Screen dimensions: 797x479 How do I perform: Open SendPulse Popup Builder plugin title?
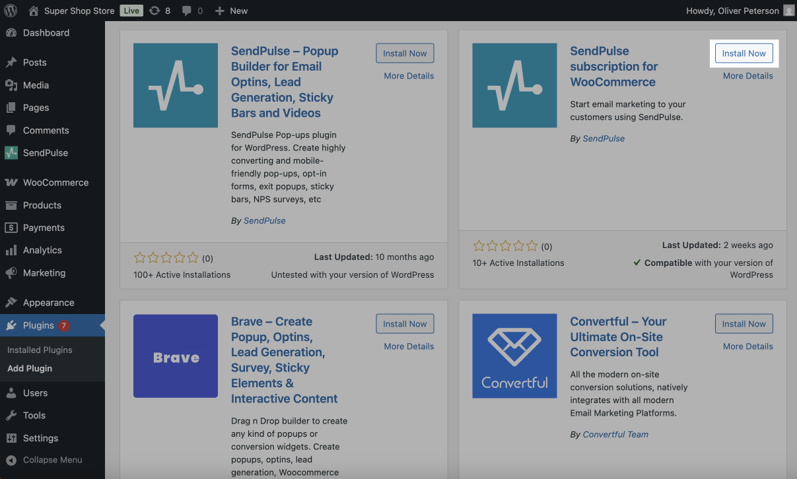click(x=285, y=82)
